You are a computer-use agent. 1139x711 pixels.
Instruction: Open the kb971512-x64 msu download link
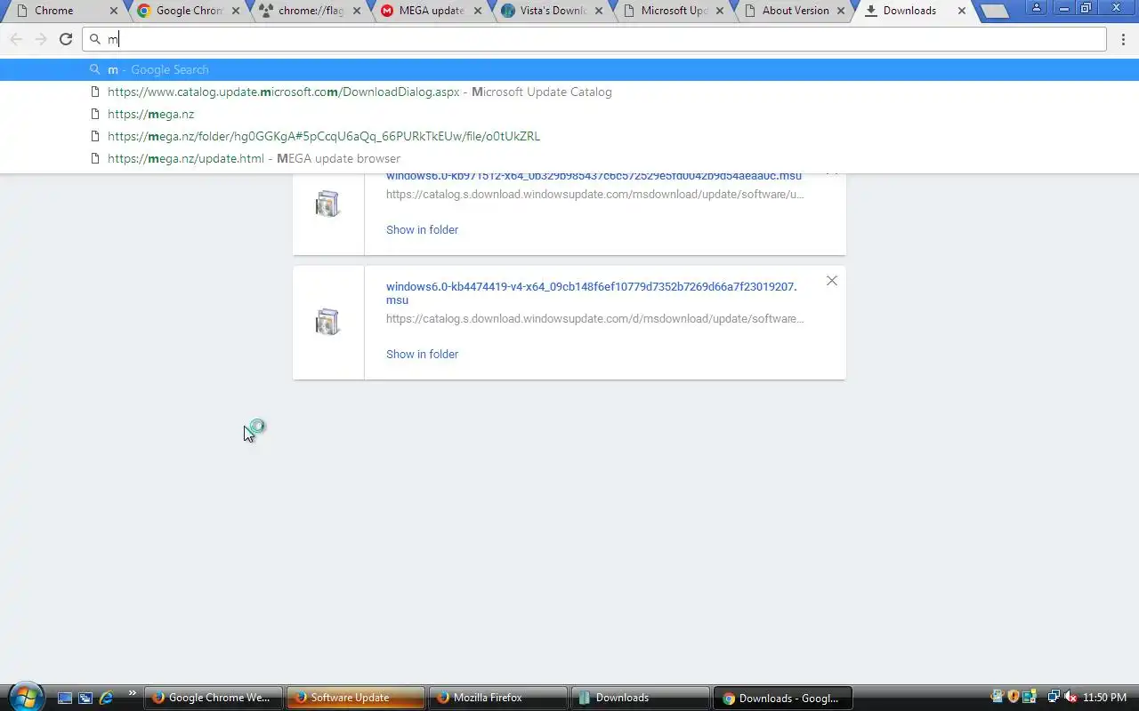point(594,176)
